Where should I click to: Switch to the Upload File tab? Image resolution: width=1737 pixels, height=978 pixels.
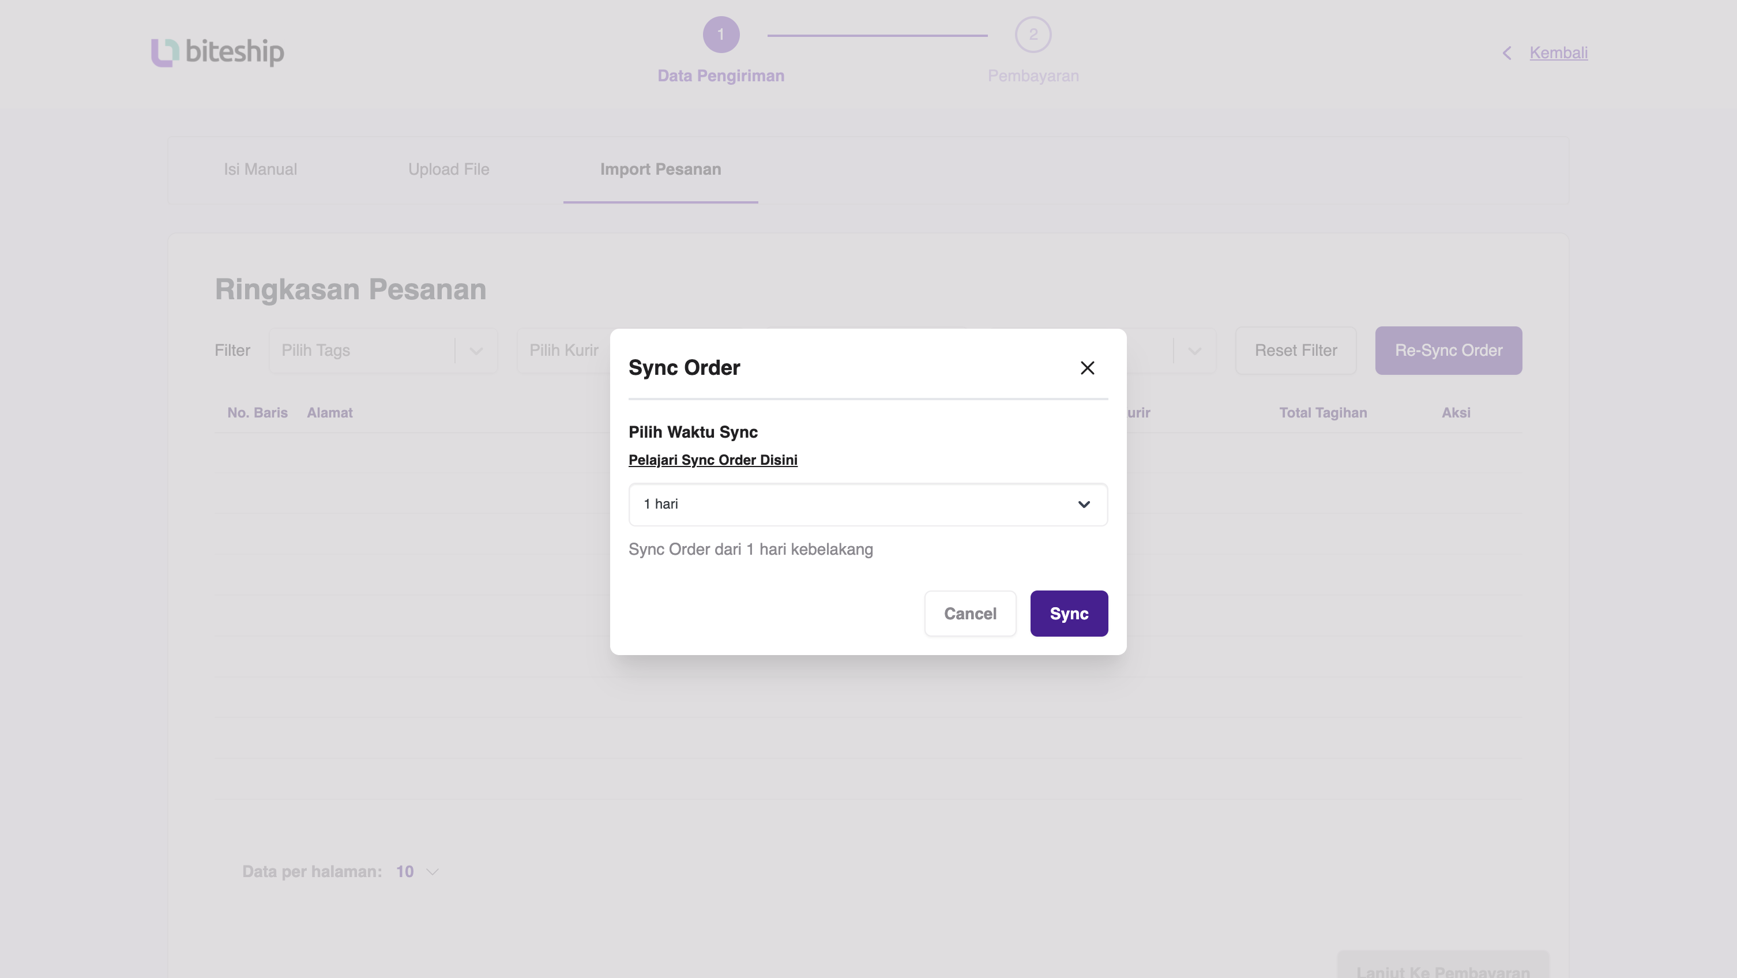[x=449, y=170]
